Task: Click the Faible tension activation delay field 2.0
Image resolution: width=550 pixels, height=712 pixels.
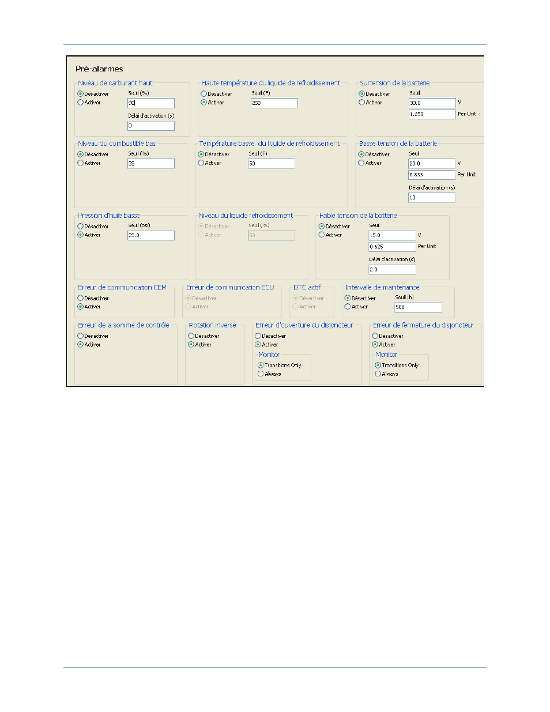Action: [x=392, y=269]
